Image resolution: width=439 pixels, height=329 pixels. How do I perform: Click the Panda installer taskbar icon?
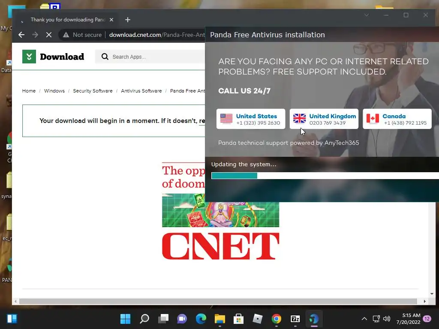[x=314, y=319]
